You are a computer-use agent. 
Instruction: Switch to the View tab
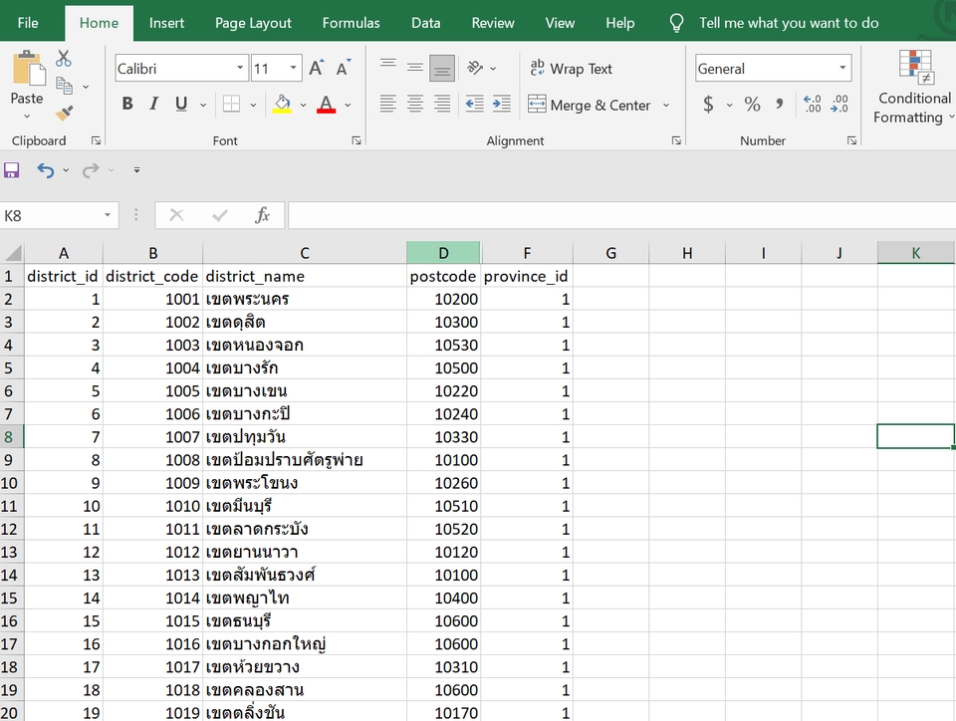[560, 23]
